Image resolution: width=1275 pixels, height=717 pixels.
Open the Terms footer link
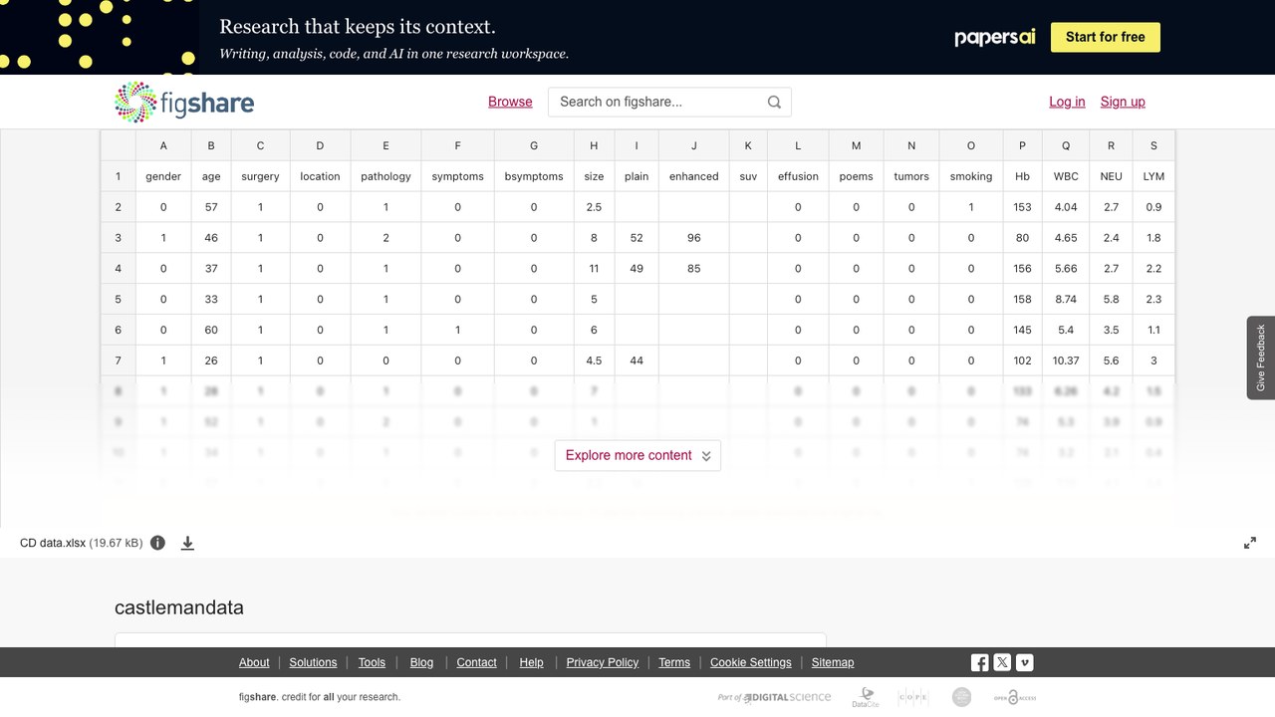[x=674, y=662]
